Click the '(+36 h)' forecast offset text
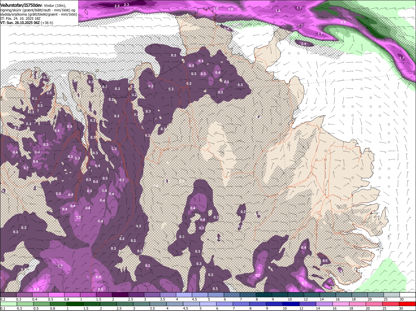 pyautogui.click(x=47, y=23)
